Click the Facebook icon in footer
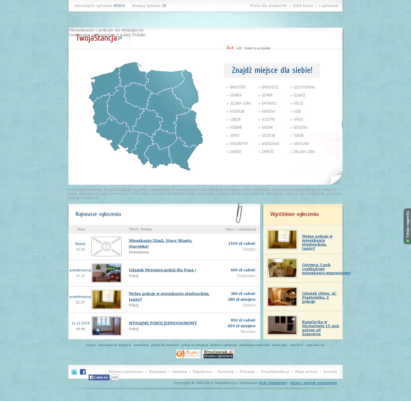This screenshot has height=401, width=411. click(x=83, y=372)
